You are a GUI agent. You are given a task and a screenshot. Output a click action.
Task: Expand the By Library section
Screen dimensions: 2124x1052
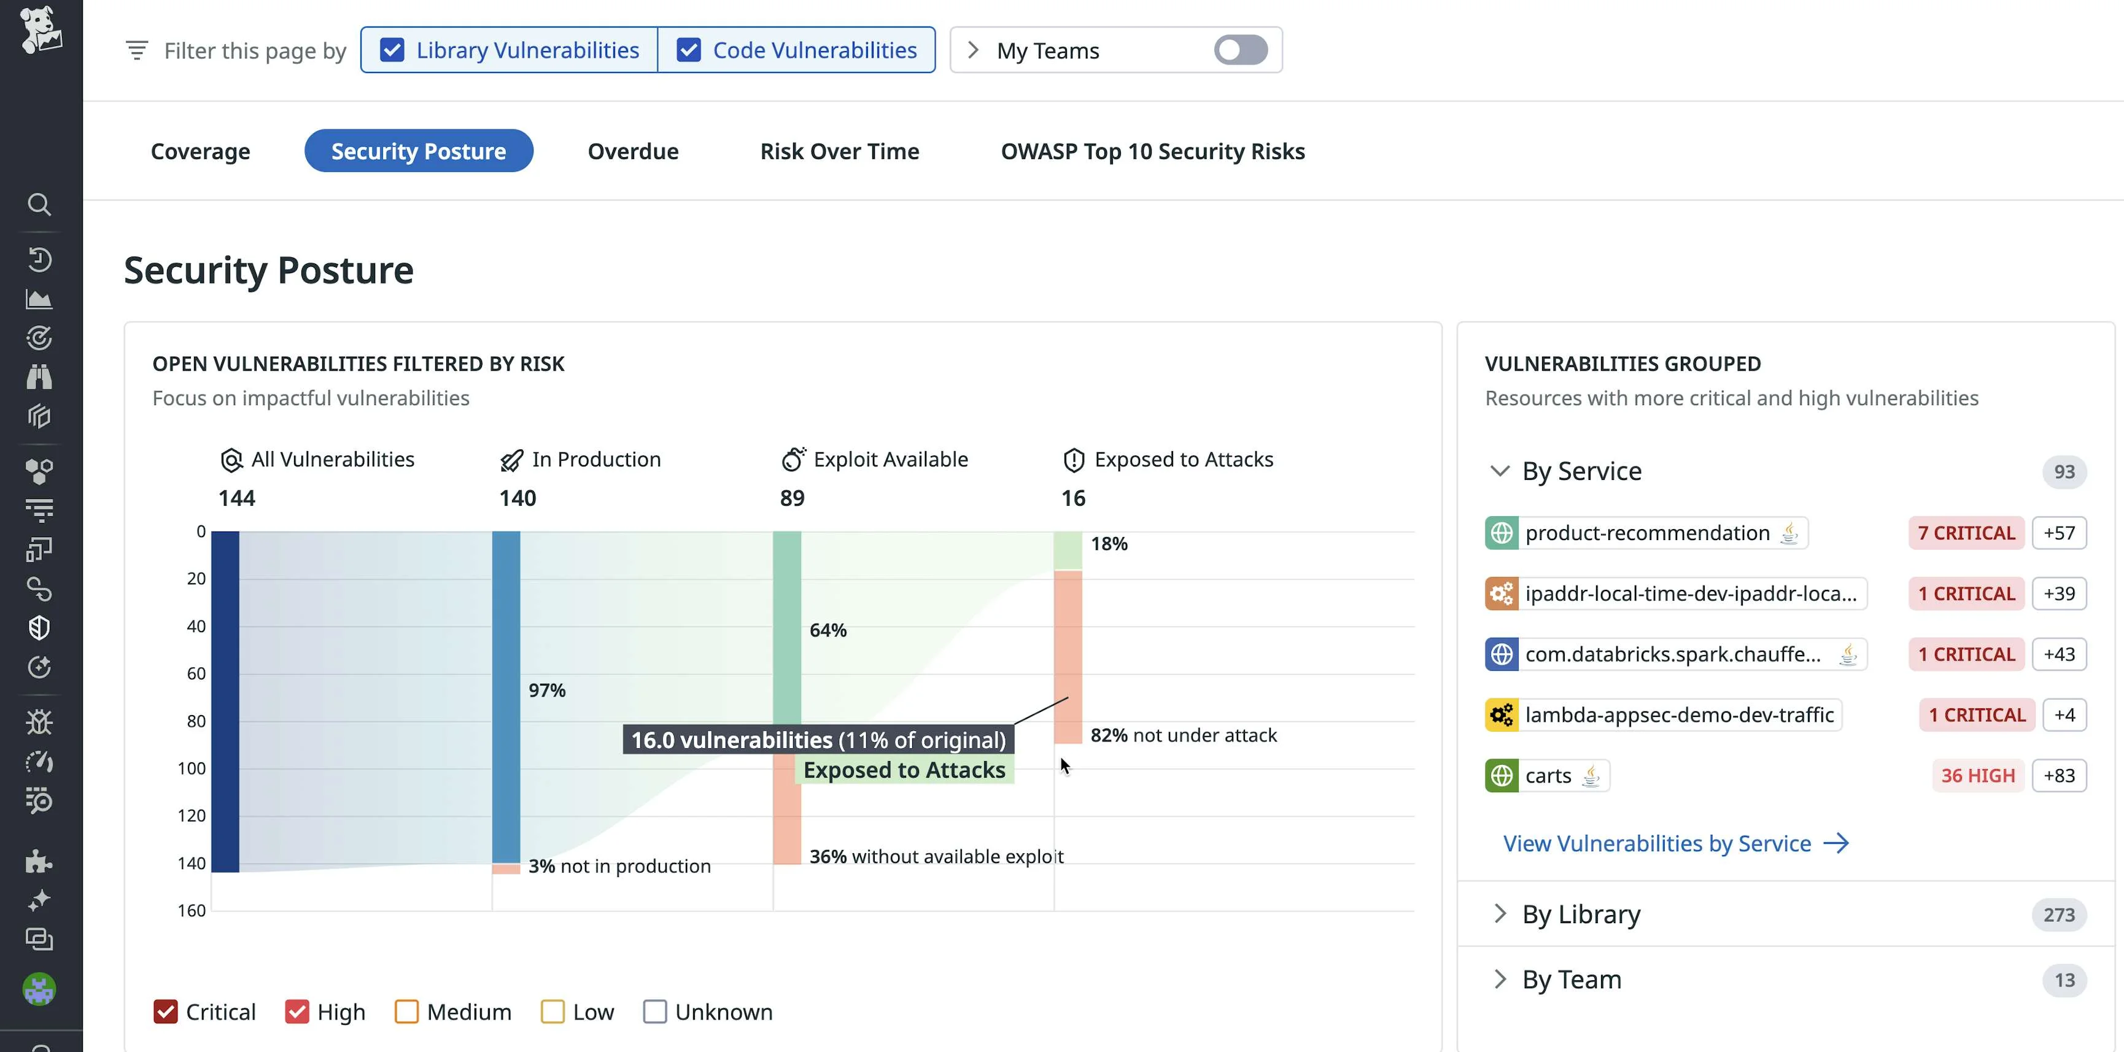point(1500,913)
